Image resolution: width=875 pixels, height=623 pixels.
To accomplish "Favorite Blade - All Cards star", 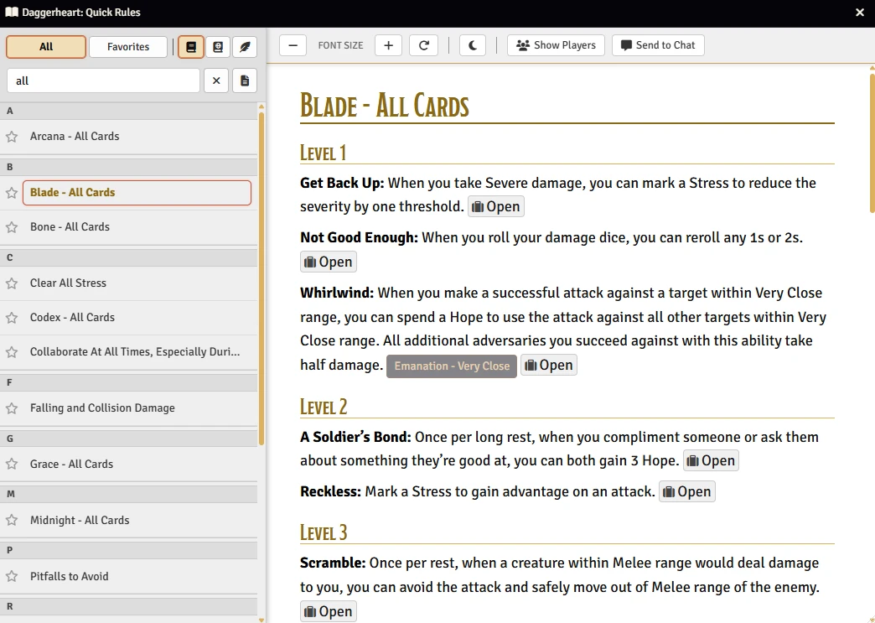I will [12, 193].
